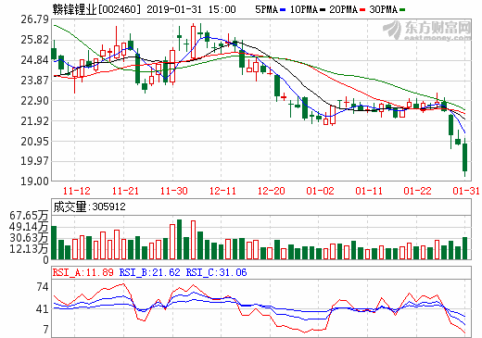The image size is (482, 338).
Task: Click the first green volume bar
Action: pos(54,243)
